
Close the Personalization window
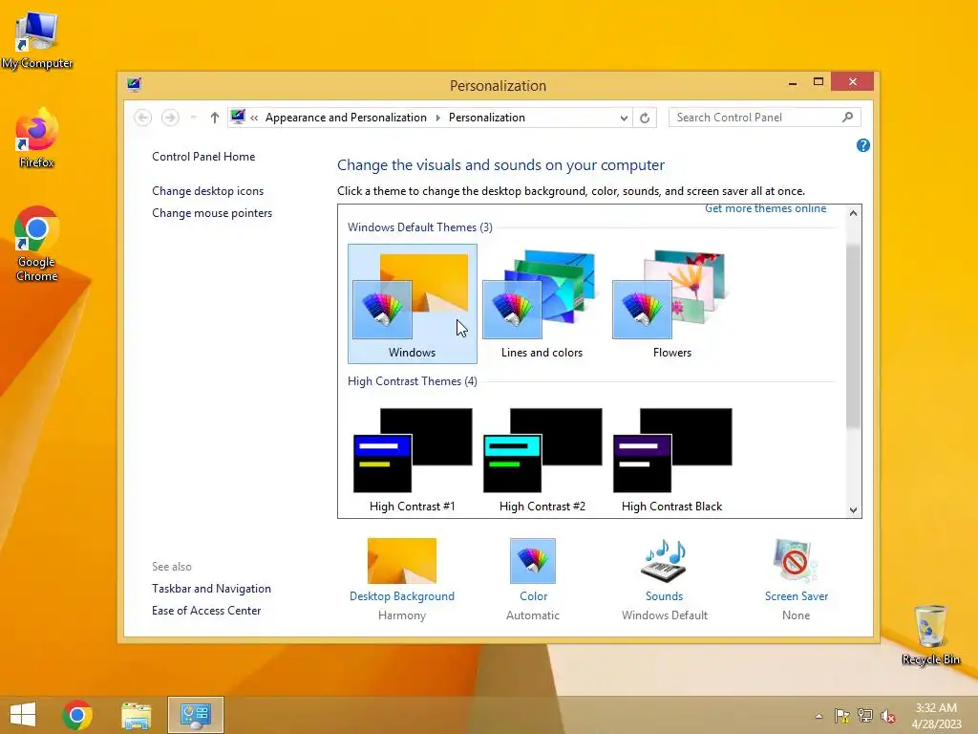point(852,82)
